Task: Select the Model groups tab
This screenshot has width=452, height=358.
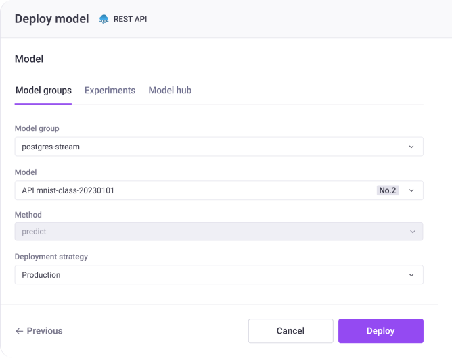Action: (x=43, y=91)
